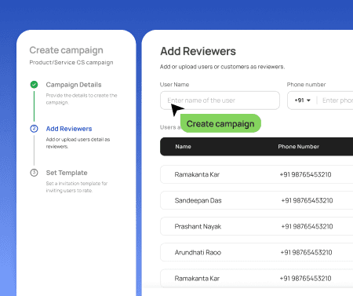The image size is (353, 296).
Task: Click the green checkmark beside Campaign Details
Action: tap(34, 85)
